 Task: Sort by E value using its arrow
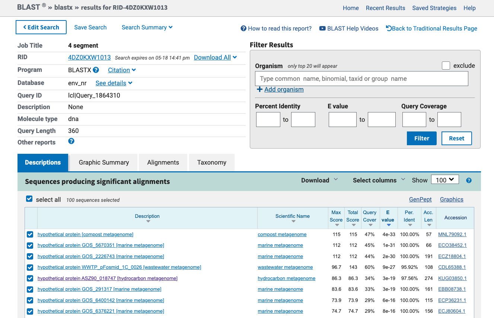pyautogui.click(x=389, y=225)
